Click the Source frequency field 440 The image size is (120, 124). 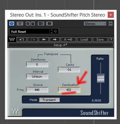click(37, 90)
